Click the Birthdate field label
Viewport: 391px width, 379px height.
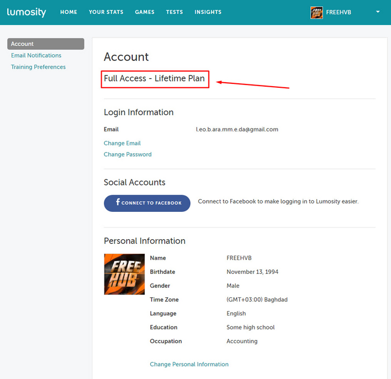click(x=163, y=272)
